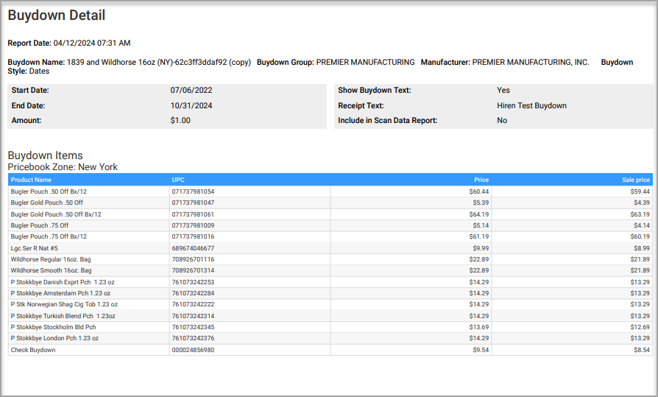The image size is (658, 397).
Task: Click UPC 761073242253
Action: pos(193,282)
